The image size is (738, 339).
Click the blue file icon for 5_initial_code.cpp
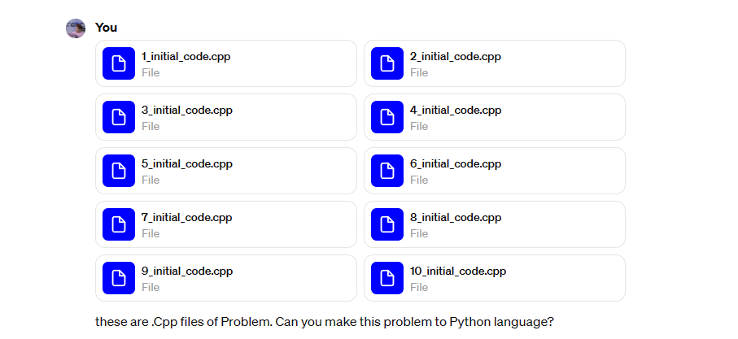click(119, 171)
